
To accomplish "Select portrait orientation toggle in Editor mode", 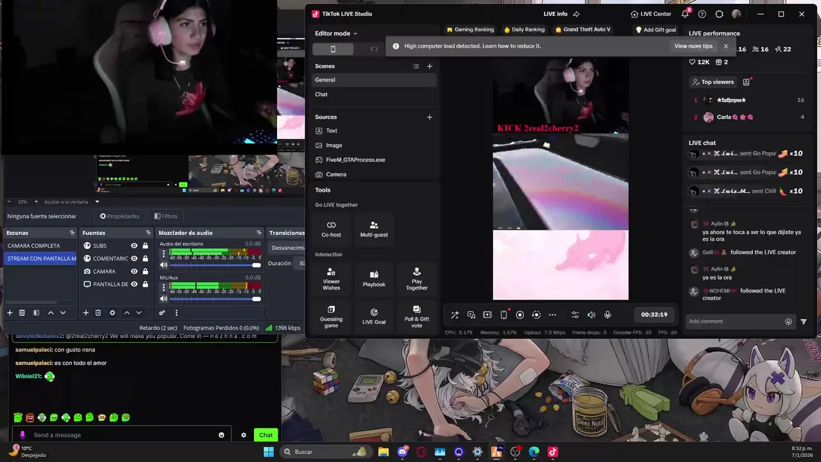I will (332, 49).
